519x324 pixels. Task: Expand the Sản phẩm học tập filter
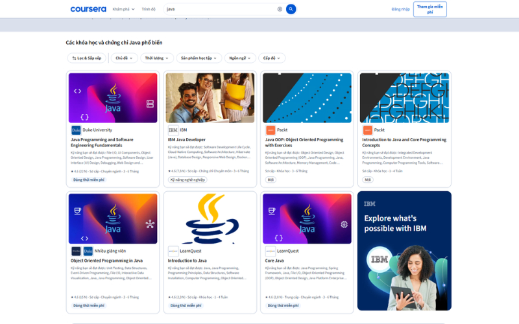pos(199,58)
